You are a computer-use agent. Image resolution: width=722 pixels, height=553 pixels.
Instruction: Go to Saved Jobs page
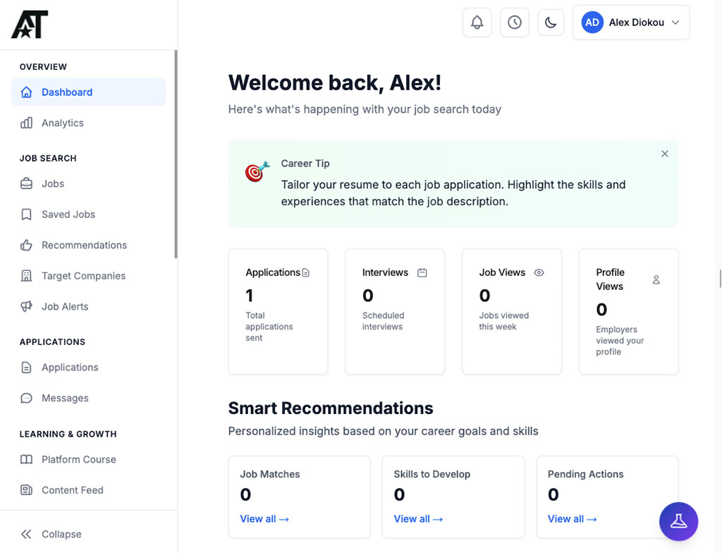tap(68, 214)
